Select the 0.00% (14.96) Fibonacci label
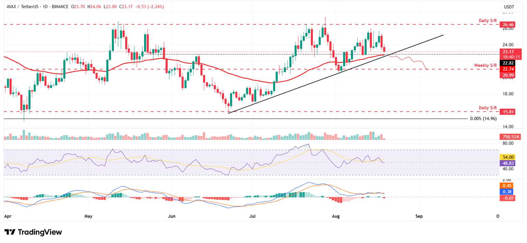Screen dimensions: 527x243 483,118
